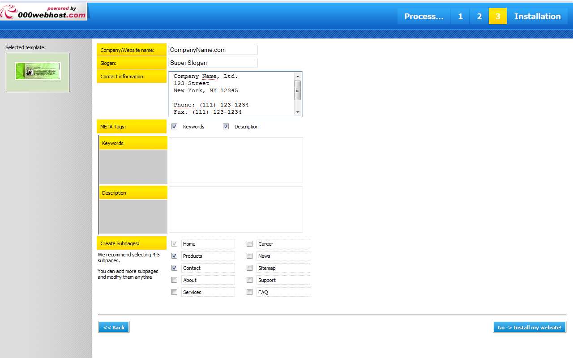This screenshot has width=573, height=358.
Task: Uncheck the Keywords META tag checkbox
Action: tap(175, 127)
